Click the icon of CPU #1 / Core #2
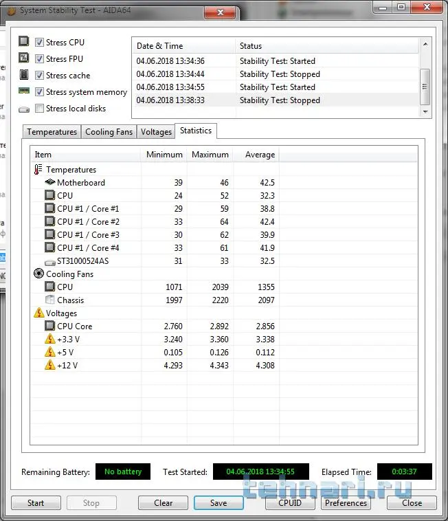The height and width of the screenshot is (521, 448). coord(49,221)
